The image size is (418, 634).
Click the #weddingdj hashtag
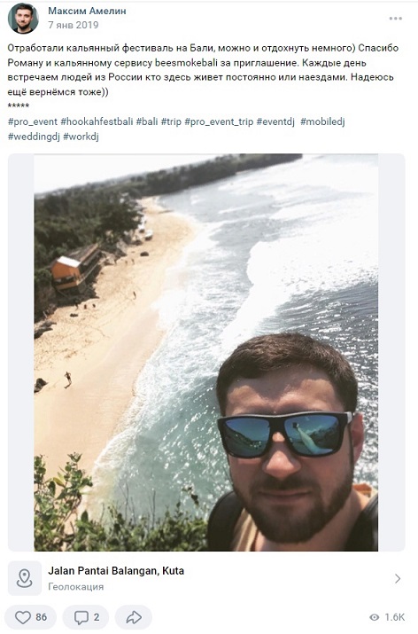pyautogui.click(x=34, y=137)
